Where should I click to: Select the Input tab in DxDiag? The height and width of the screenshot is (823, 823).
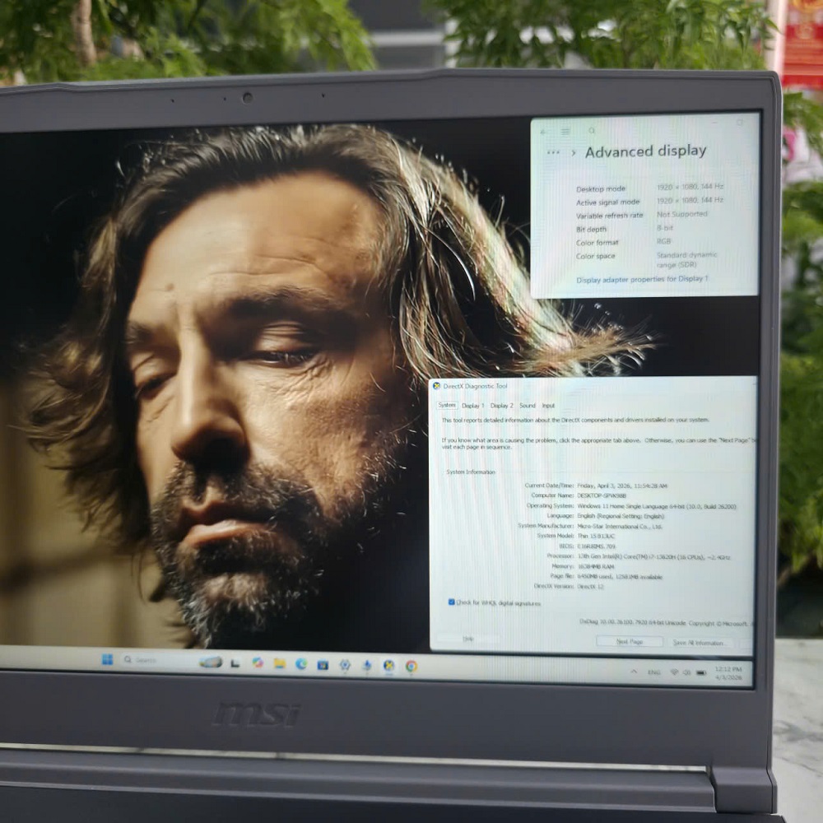(x=548, y=406)
